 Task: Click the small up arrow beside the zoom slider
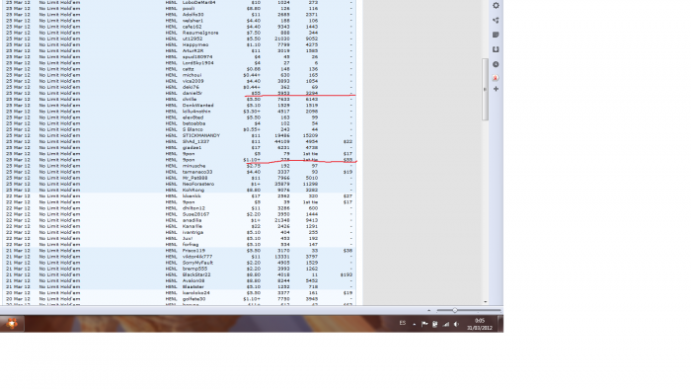[x=428, y=310]
